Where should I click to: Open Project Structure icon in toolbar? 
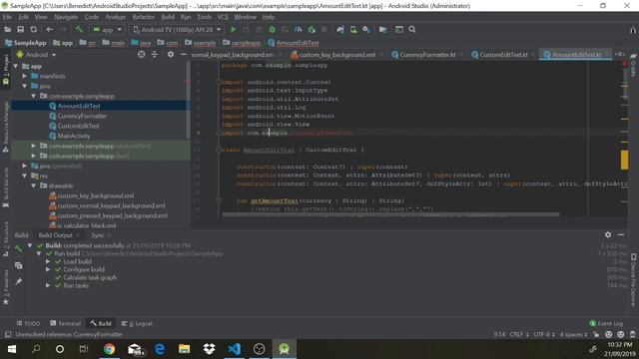click(x=382, y=29)
